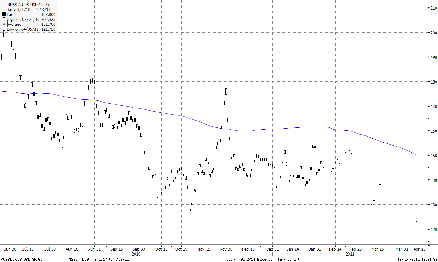Click the 'Nov 15' date label

[x=204, y=249]
